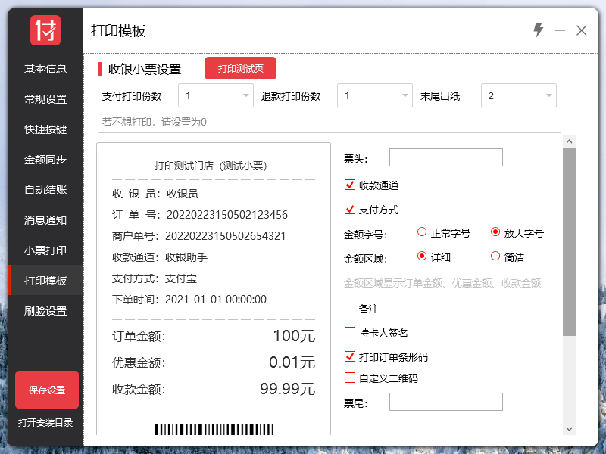Viewport: 606px width, 454px height.
Task: Disable the 支付方式 option
Action: click(x=349, y=210)
